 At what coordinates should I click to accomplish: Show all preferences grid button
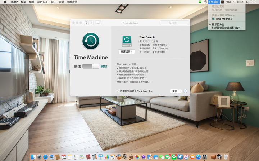(98, 23)
